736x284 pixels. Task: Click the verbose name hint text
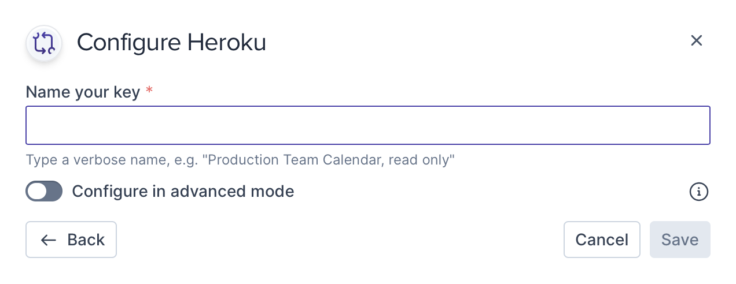(x=241, y=160)
